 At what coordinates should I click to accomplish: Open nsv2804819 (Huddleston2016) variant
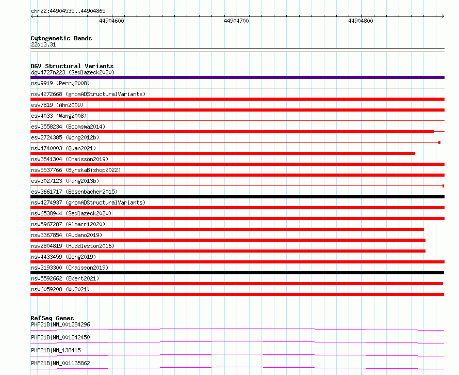pyautogui.click(x=73, y=246)
